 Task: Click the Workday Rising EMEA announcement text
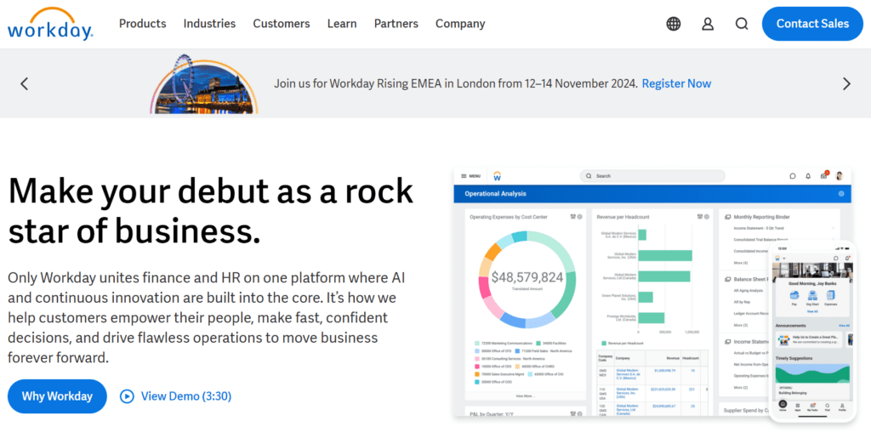(456, 84)
